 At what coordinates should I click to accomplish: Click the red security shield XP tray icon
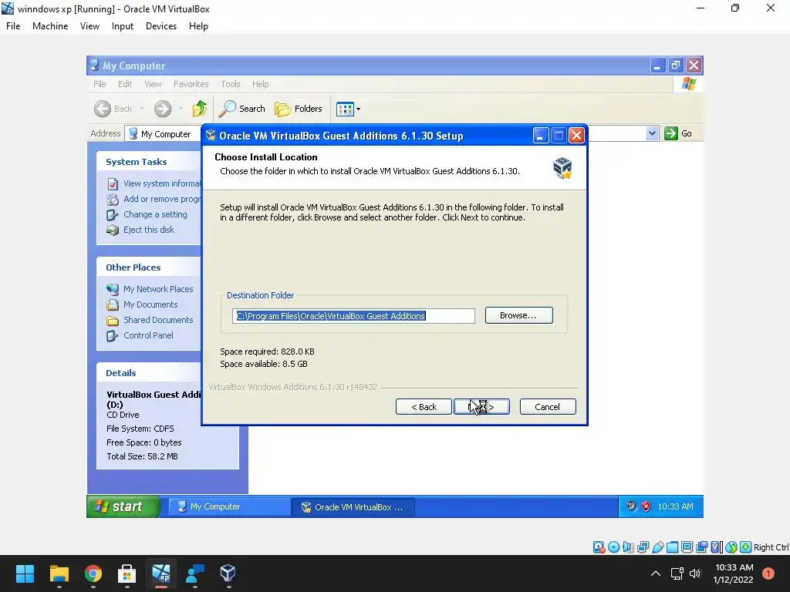click(646, 506)
